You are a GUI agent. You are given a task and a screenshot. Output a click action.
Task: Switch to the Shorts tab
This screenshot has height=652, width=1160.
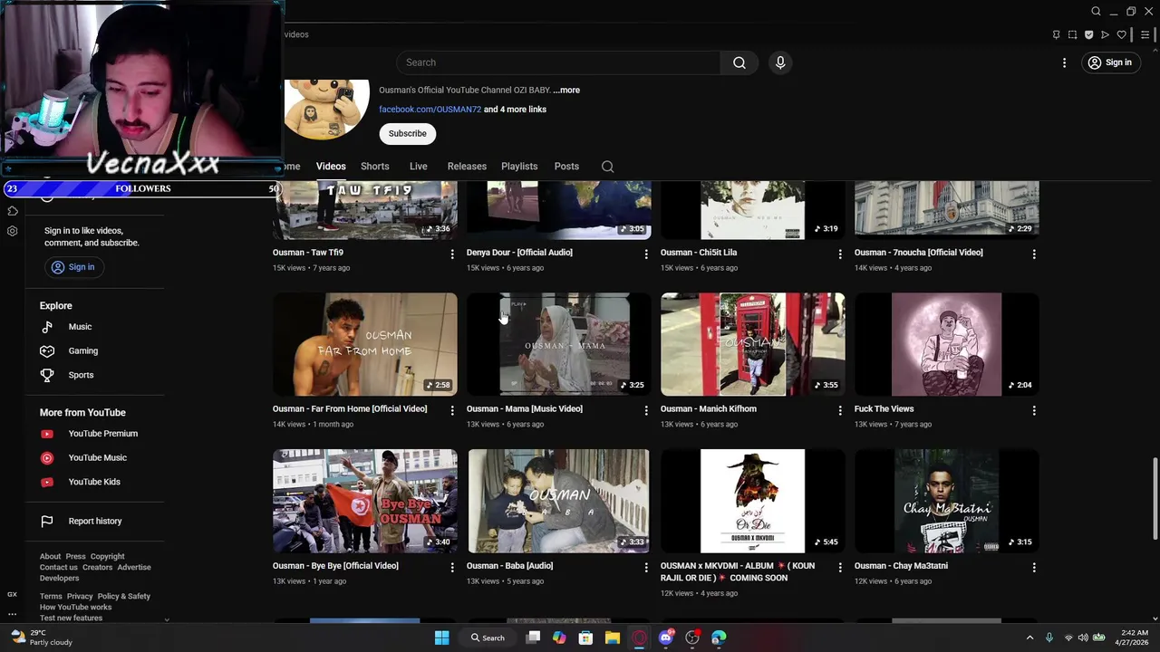[x=374, y=167]
